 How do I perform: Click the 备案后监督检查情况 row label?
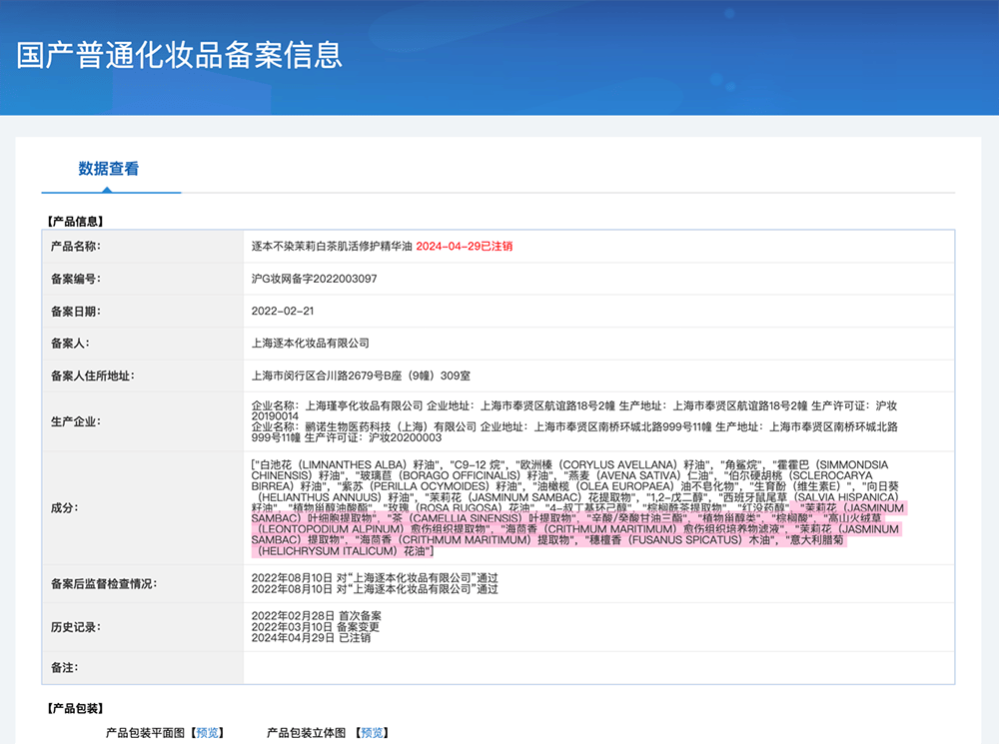(x=104, y=583)
